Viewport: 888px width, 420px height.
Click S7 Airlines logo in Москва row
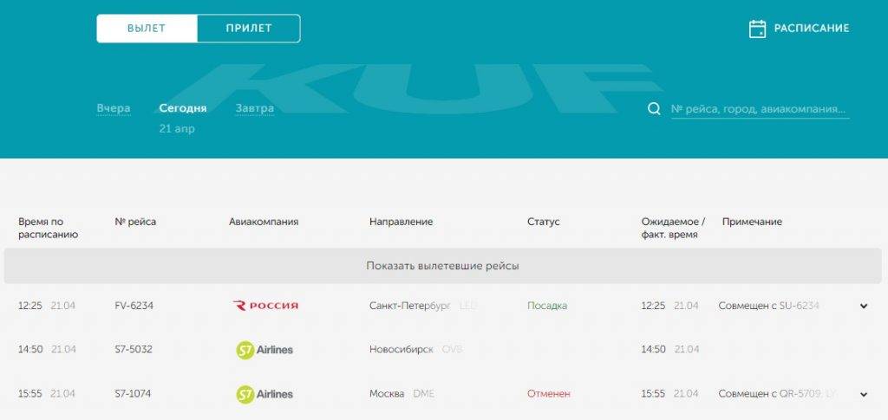click(264, 394)
